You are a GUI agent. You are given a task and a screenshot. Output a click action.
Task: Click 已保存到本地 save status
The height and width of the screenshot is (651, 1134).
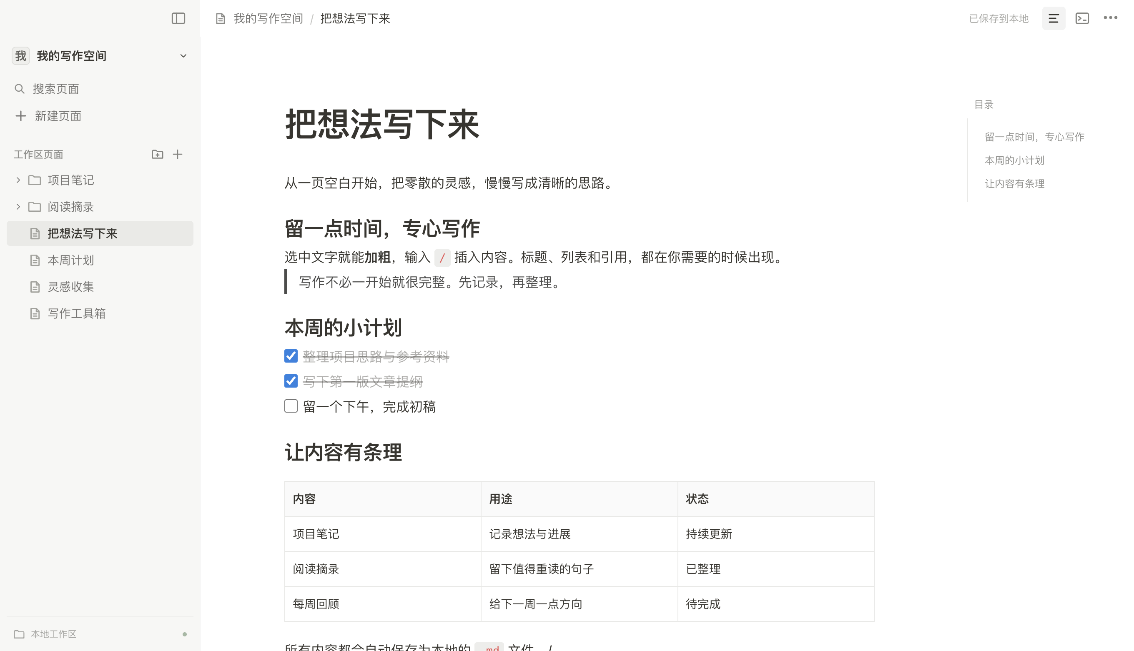[x=999, y=19]
